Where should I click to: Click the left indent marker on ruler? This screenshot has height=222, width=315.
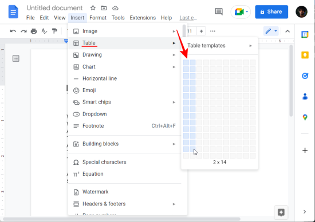tap(66, 42)
